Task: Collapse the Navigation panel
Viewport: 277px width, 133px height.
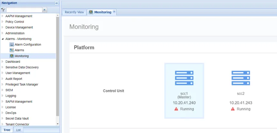Action: pos(57,3)
